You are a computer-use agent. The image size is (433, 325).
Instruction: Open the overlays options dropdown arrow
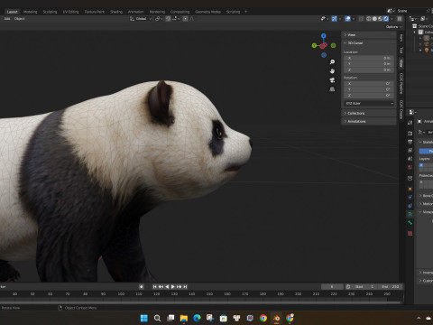coord(354,19)
